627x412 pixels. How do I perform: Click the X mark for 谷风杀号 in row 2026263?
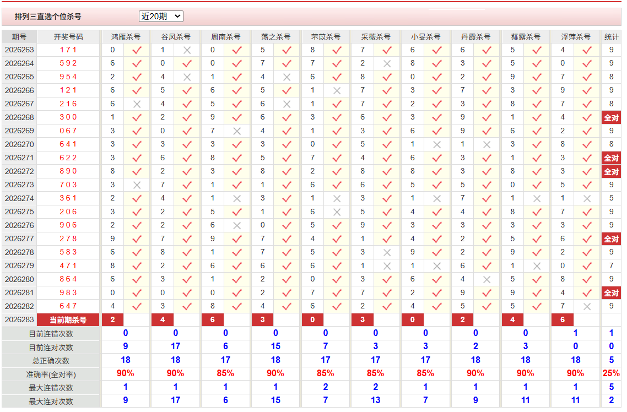(x=187, y=50)
